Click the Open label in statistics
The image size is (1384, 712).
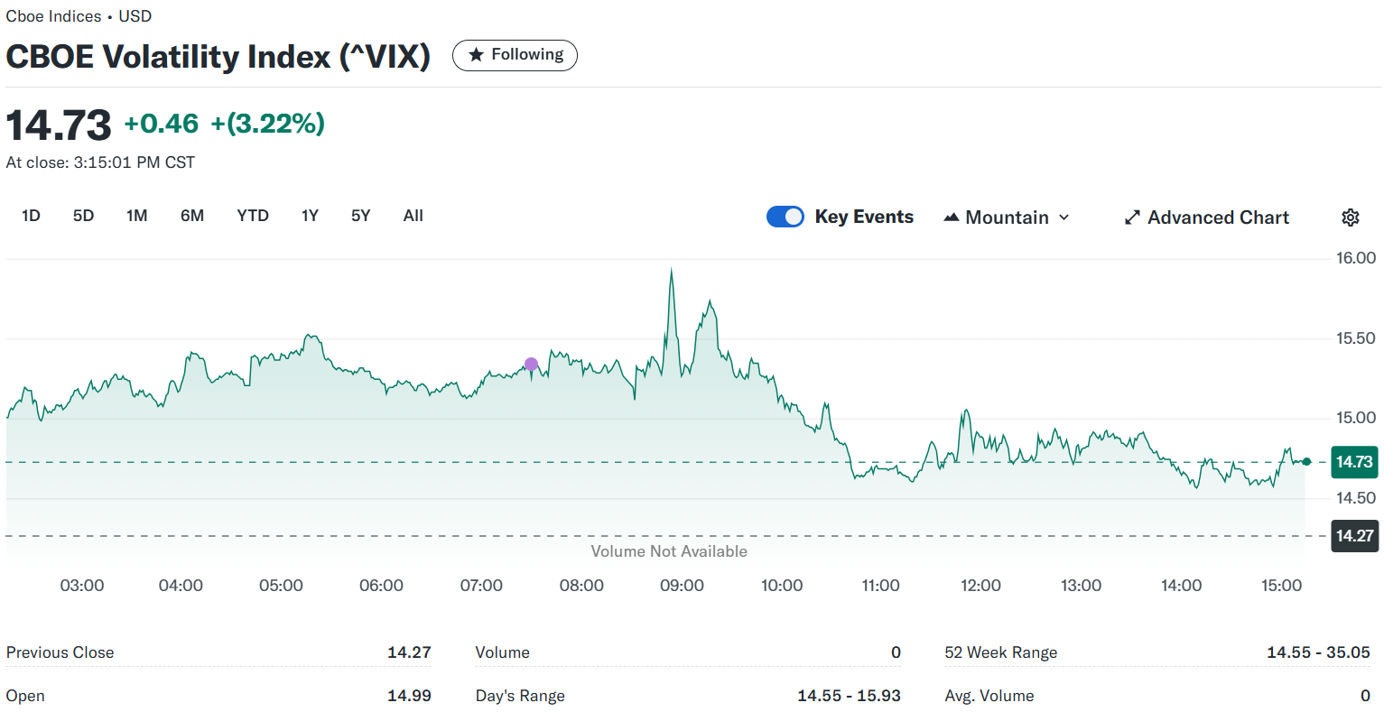point(25,696)
